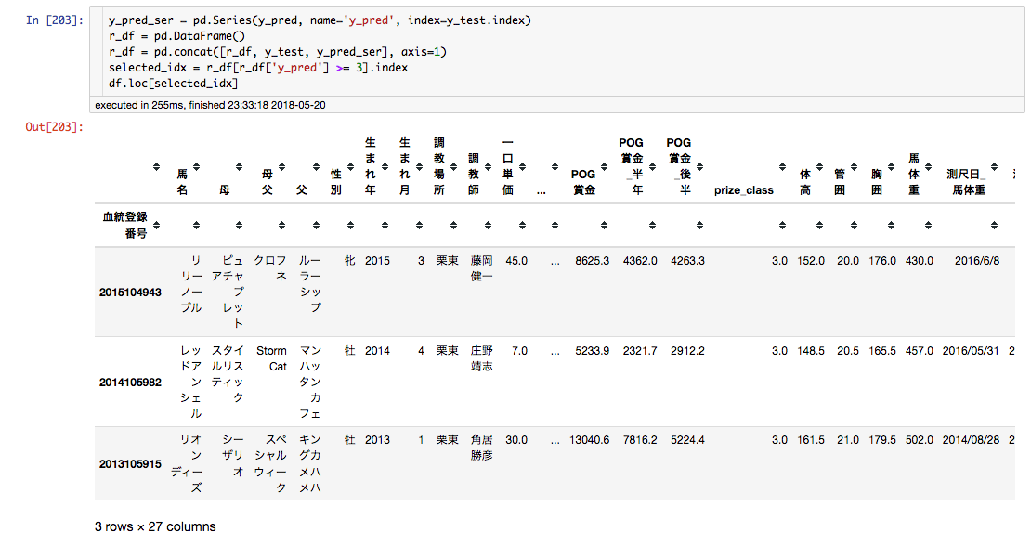Click horse name リリーノーブル
The width and height of the screenshot is (1031, 546).
pos(191,284)
